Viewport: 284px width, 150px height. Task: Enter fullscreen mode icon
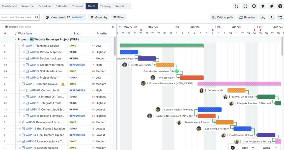tap(245, 6)
